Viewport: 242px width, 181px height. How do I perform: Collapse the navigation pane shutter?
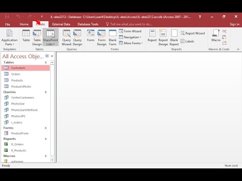click(52, 56)
